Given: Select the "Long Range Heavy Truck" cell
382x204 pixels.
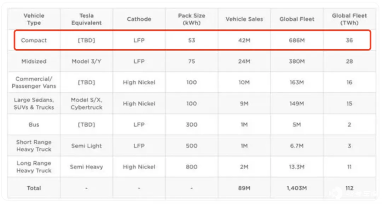Looking at the screenshot, I should tap(34, 167).
